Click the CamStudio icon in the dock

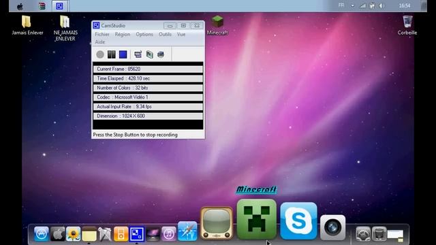pyautogui.click(x=137, y=234)
